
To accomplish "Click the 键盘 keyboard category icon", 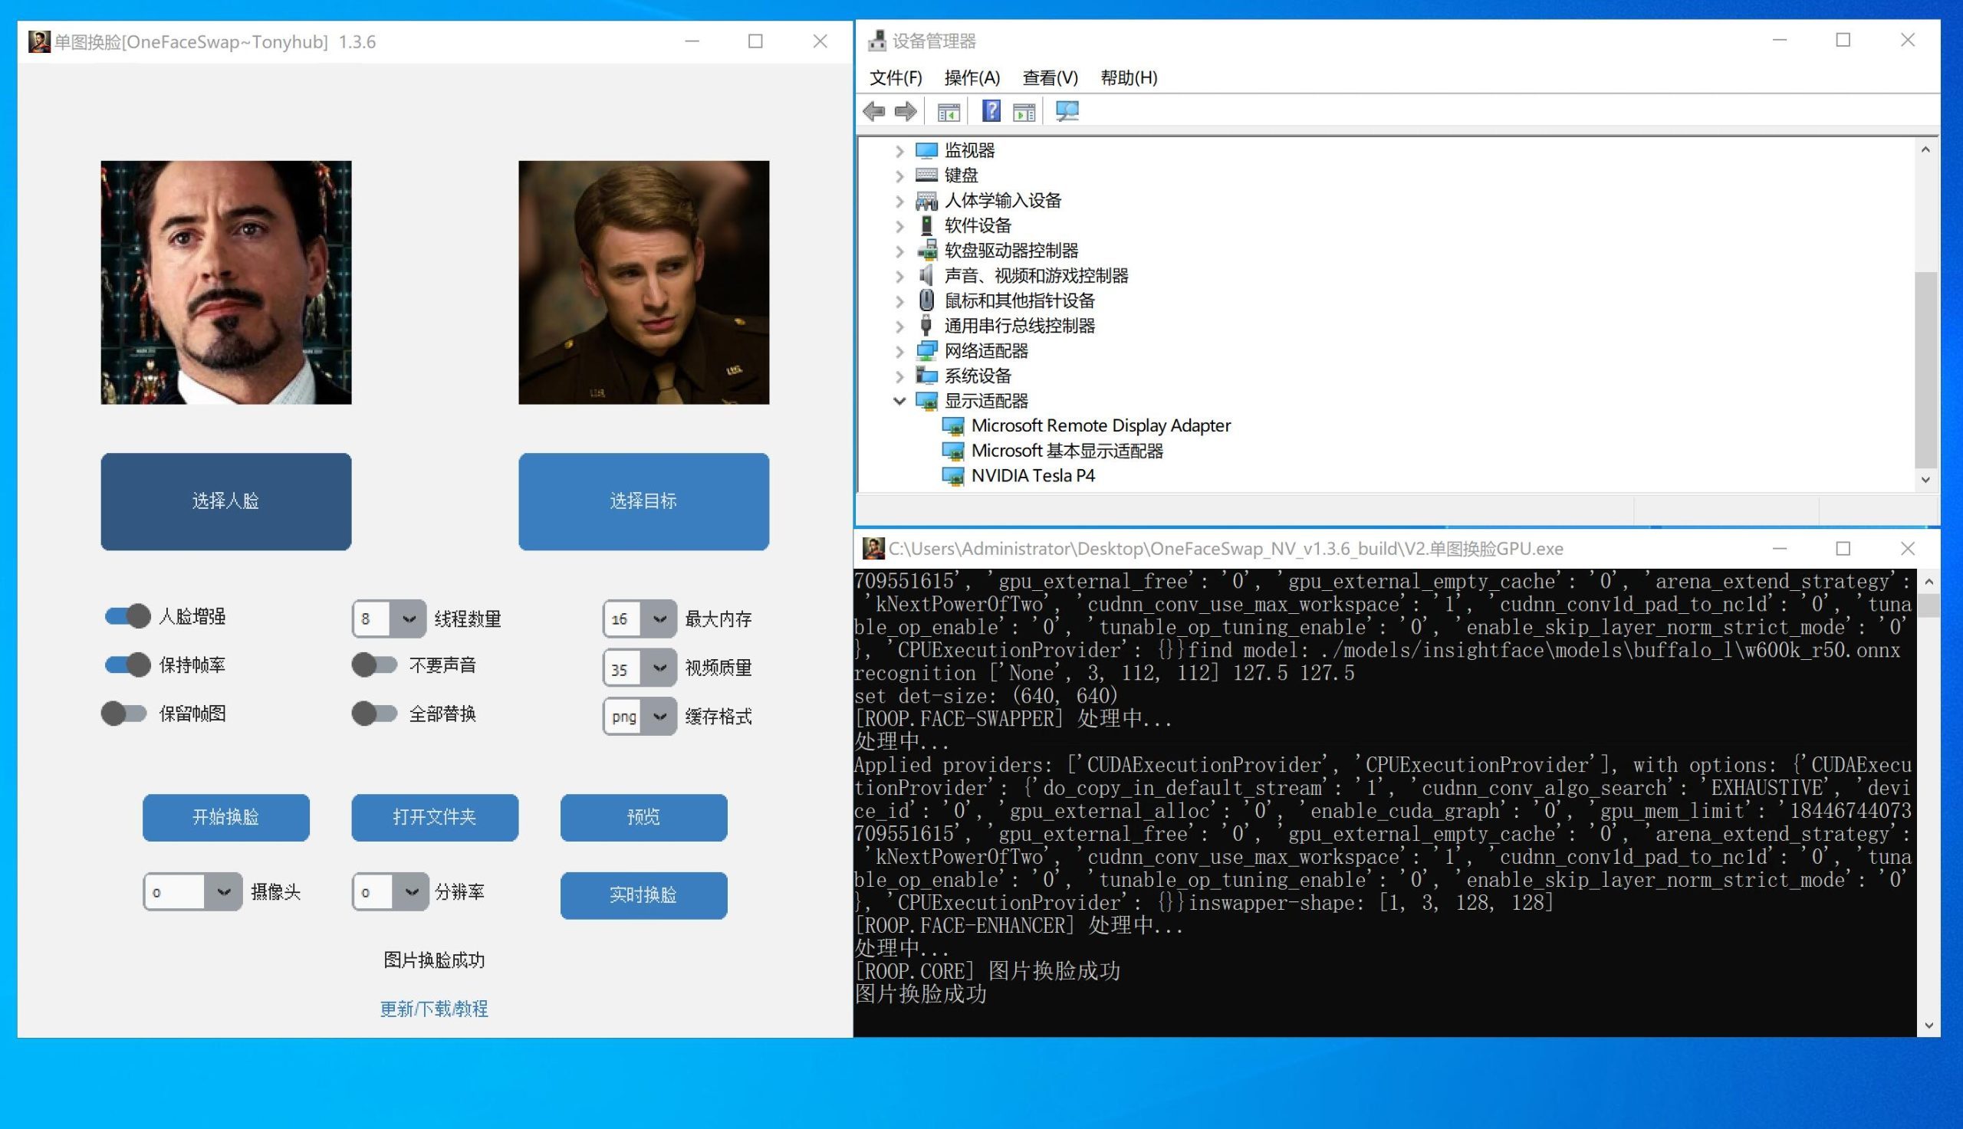I will point(926,176).
